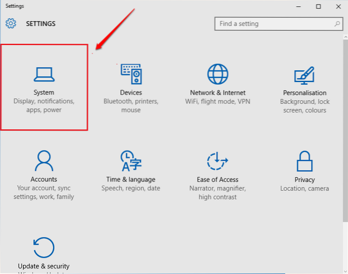
Task: Click the Privacy label text
Action: (305, 179)
